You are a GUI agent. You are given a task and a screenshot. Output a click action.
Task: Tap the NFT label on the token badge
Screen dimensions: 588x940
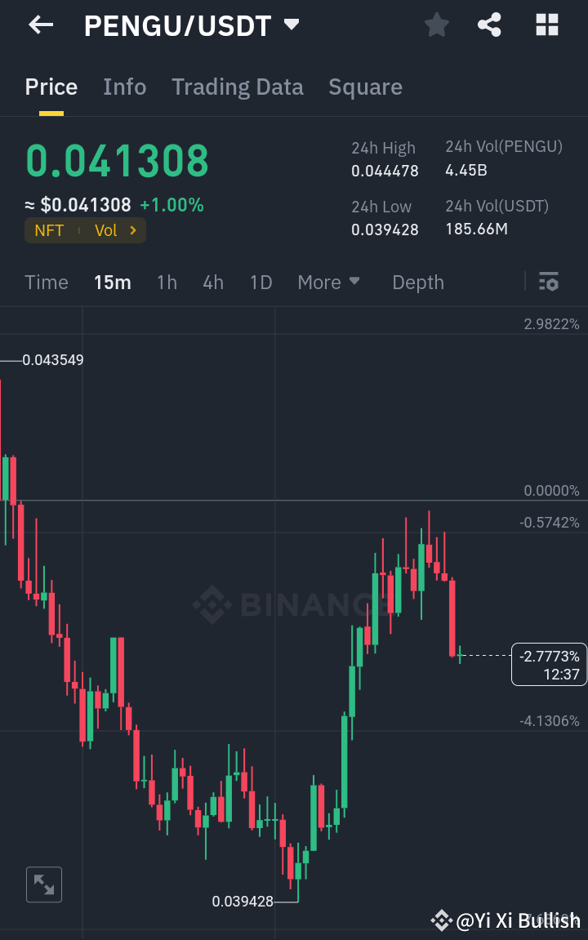[x=49, y=230]
